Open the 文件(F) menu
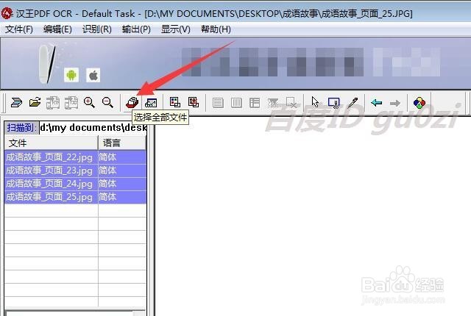 [19, 29]
